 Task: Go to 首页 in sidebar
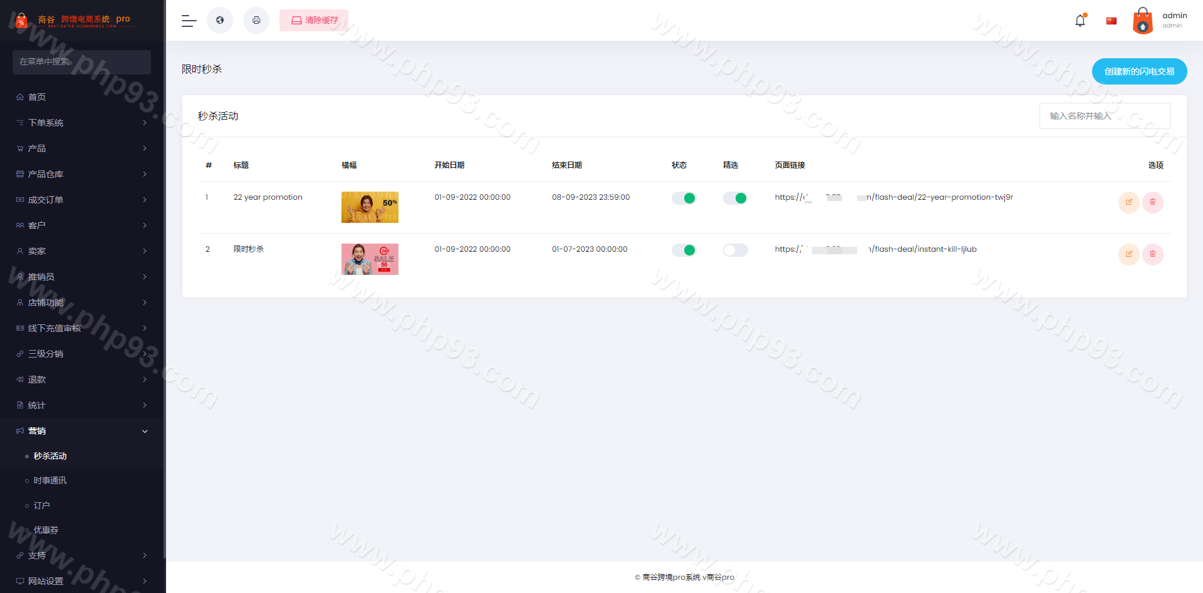tap(37, 97)
